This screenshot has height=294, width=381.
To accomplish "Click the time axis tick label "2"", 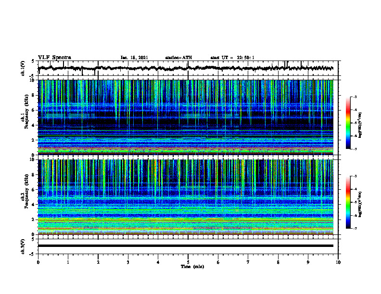I will click(x=98, y=262).
